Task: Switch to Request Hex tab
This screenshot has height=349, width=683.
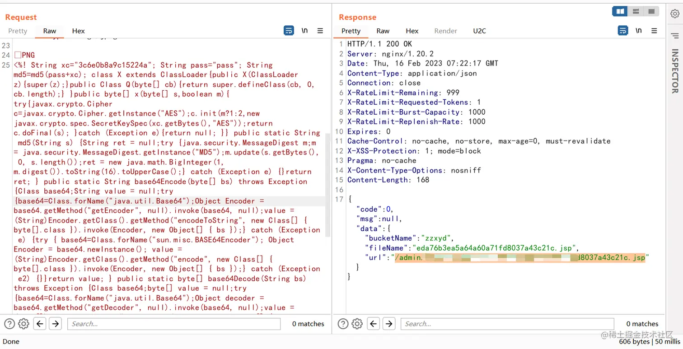Action: [x=78, y=31]
